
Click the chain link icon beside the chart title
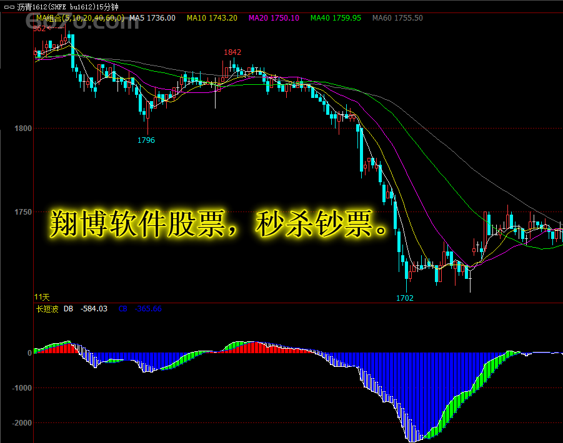coord(9,7)
